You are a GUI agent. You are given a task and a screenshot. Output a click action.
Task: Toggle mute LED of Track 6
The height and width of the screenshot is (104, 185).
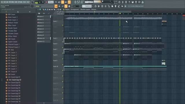pyautogui.click(x=63, y=47)
